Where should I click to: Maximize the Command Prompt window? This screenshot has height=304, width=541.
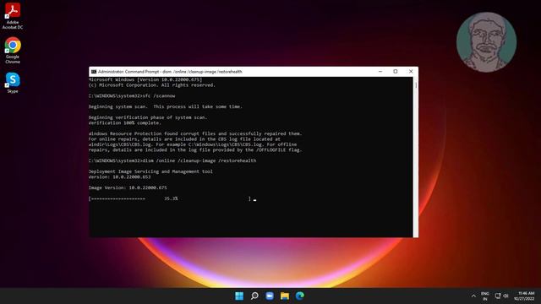396,72
